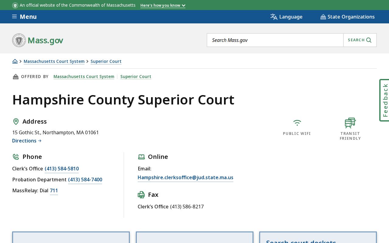Open the Language menu
Viewport: 389px width, 243px height.
(x=286, y=17)
